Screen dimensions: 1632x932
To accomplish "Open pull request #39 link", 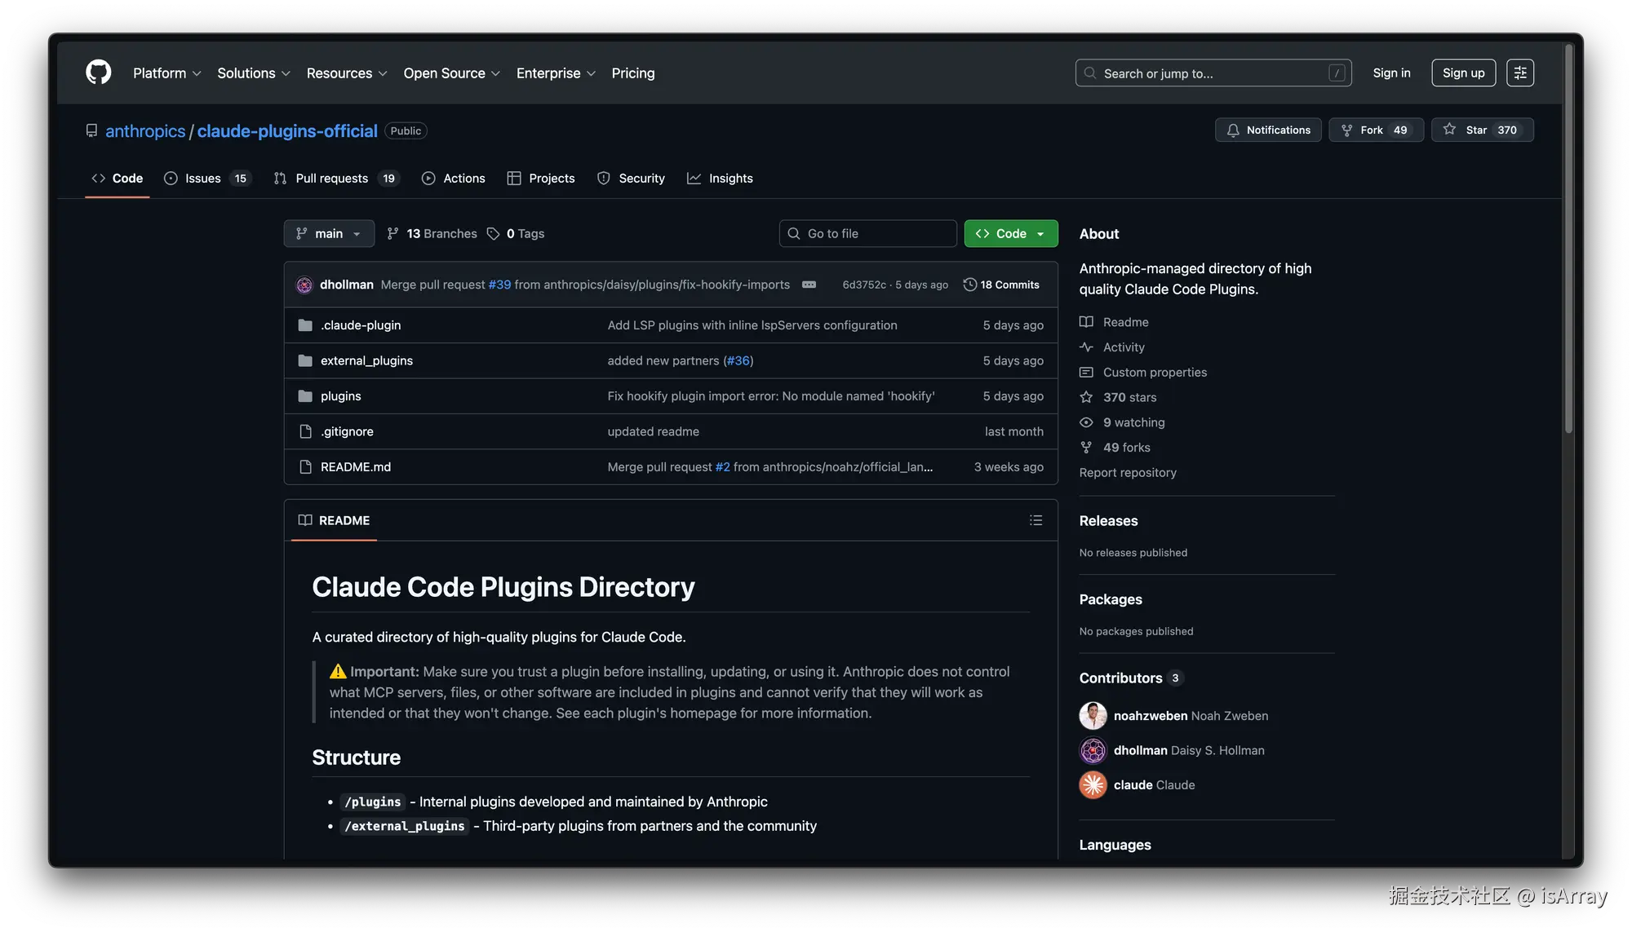I will tap(499, 285).
